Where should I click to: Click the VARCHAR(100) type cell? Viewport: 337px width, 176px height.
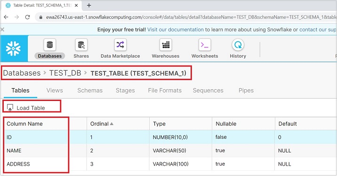coord(171,164)
